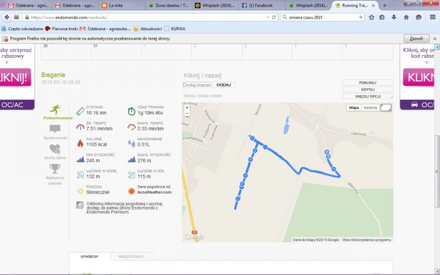
Task: Click the 7:51 min/km average pace
Action: point(100,129)
